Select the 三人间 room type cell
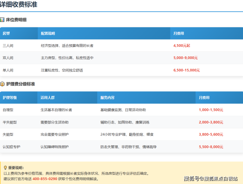The width and height of the screenshot is (243, 184). click(8, 46)
